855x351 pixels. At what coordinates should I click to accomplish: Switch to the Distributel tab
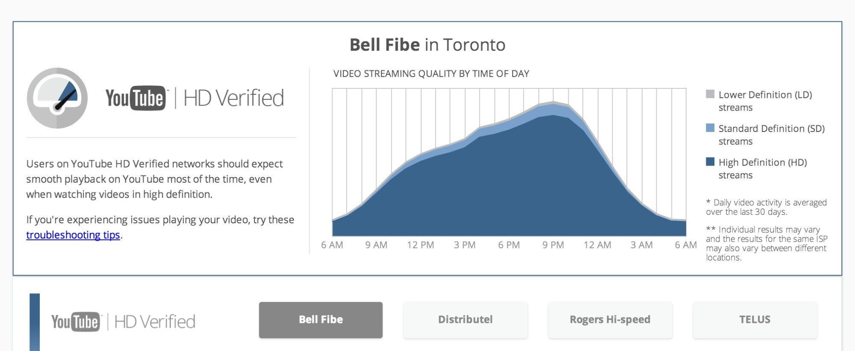[465, 320]
